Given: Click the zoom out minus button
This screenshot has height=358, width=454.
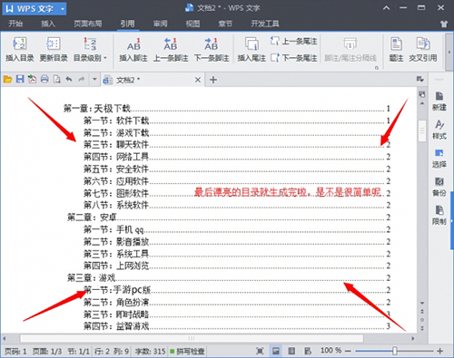Looking at the screenshot, I should 348,351.
